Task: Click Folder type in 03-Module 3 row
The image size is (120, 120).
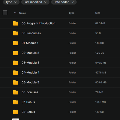Action: [72, 63]
